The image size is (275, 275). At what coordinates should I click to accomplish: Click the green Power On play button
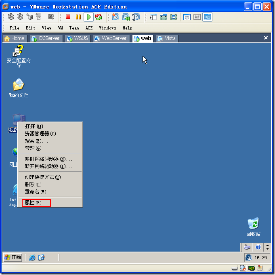coord(88,17)
